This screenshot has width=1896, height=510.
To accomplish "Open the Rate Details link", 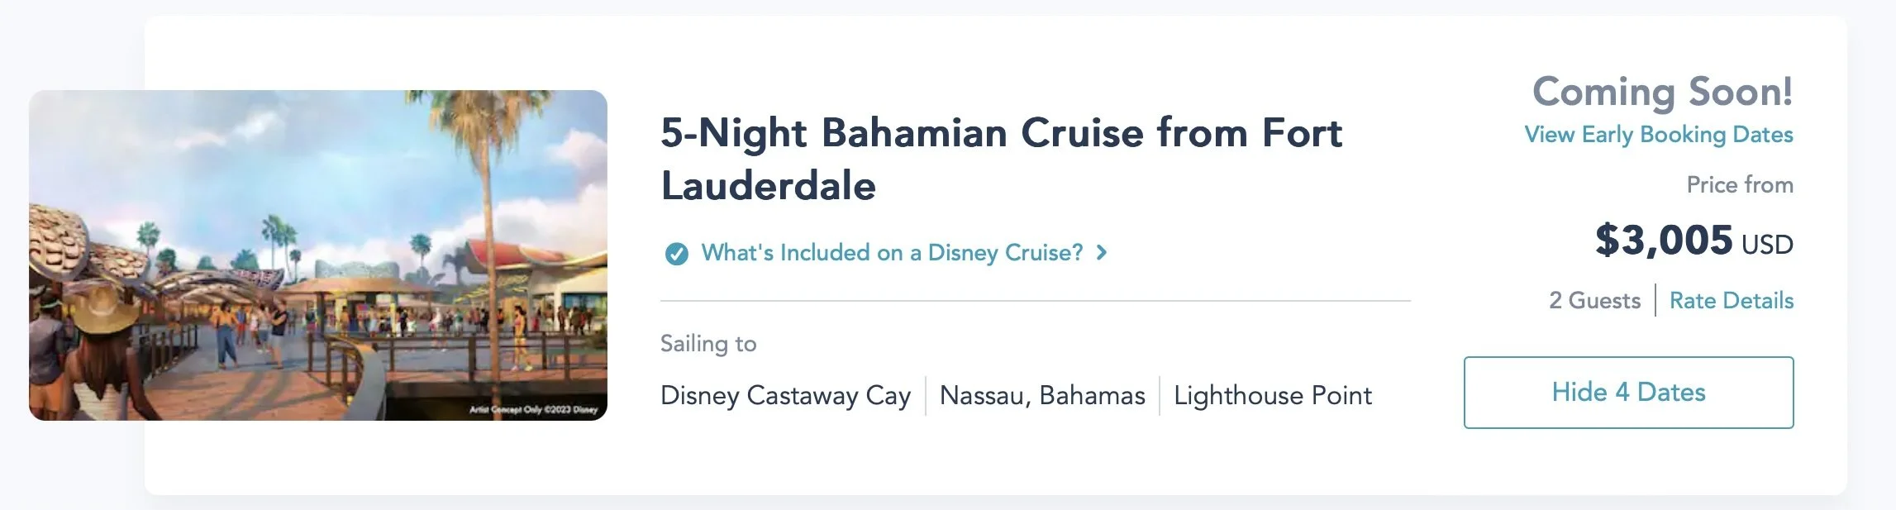I will coord(1731,301).
